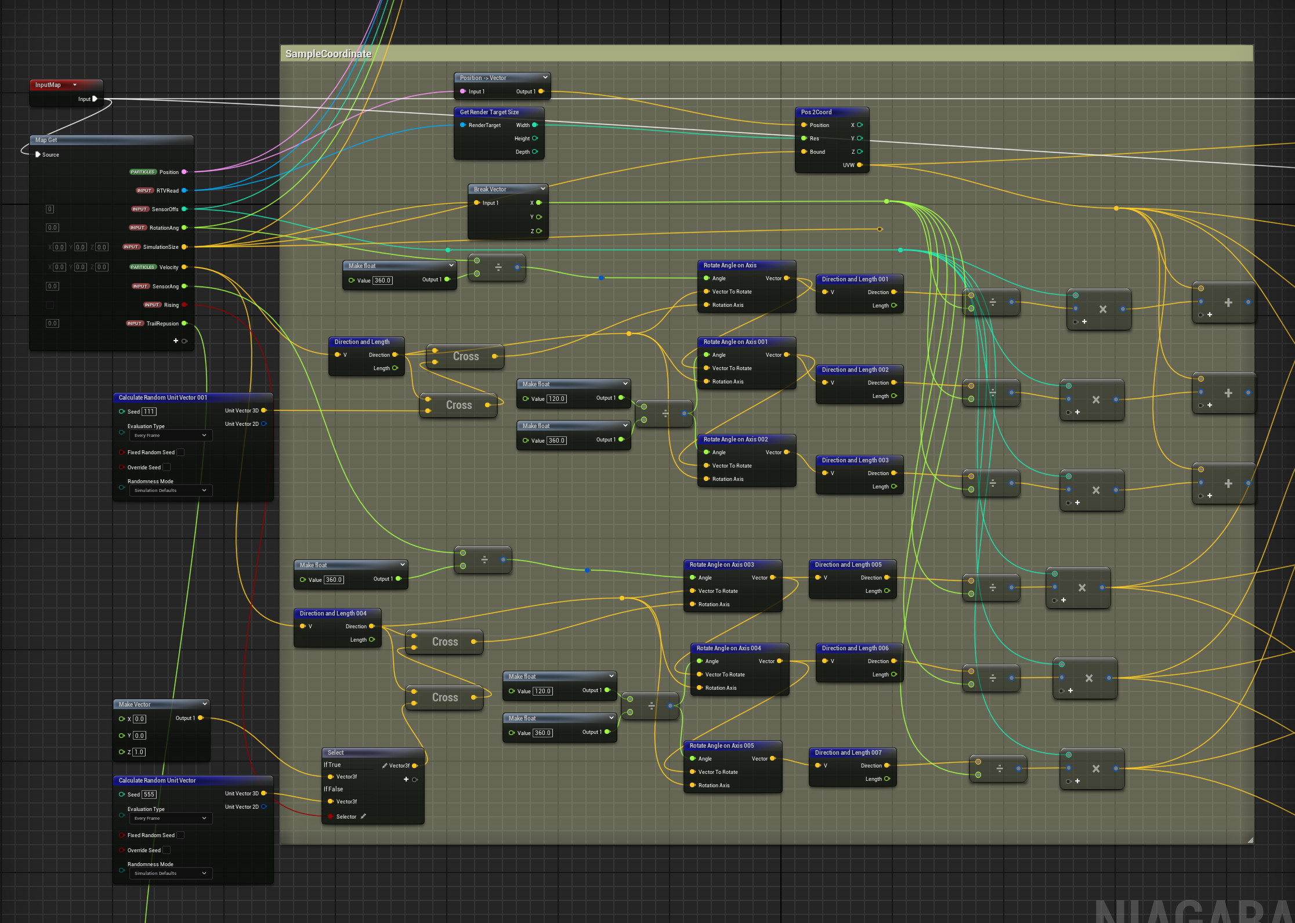Toggle Override Seed on Seed 555 node
1295x923 pixels.
pos(167,850)
